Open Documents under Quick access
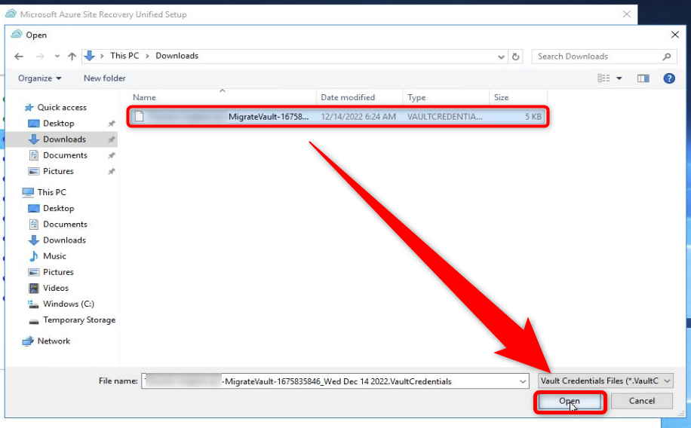This screenshot has height=428, width=691. pos(65,155)
